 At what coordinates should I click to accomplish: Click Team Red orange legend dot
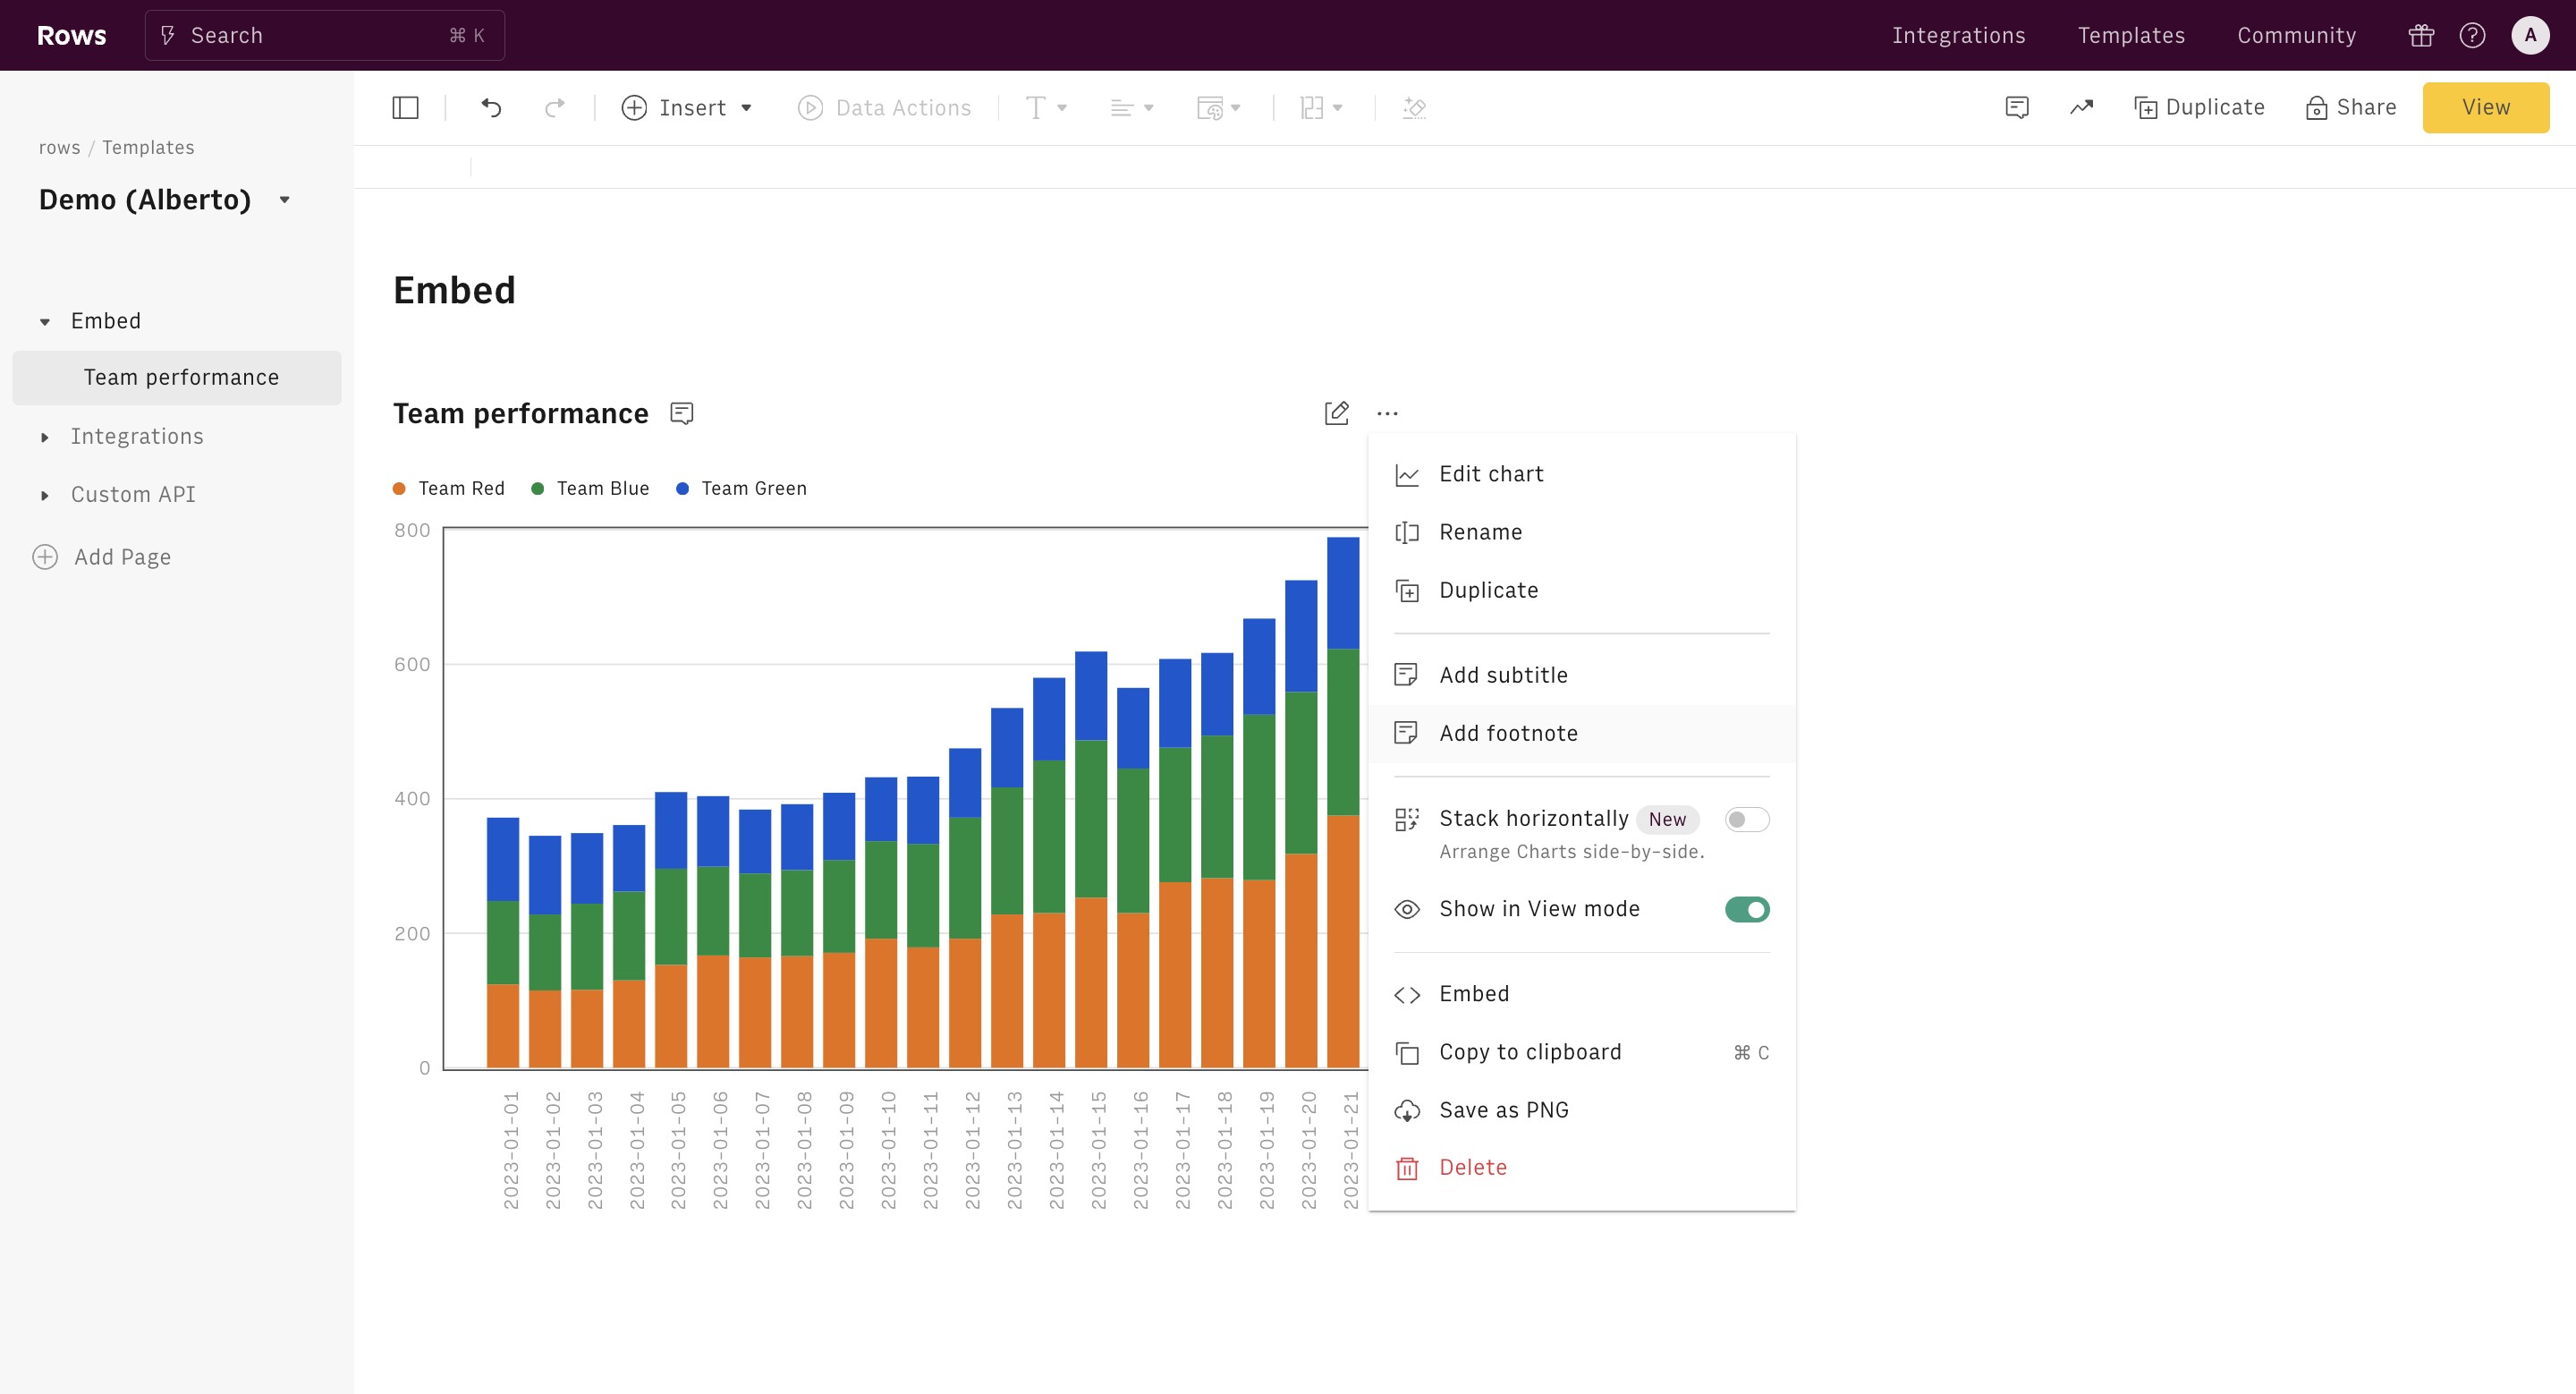coord(399,489)
